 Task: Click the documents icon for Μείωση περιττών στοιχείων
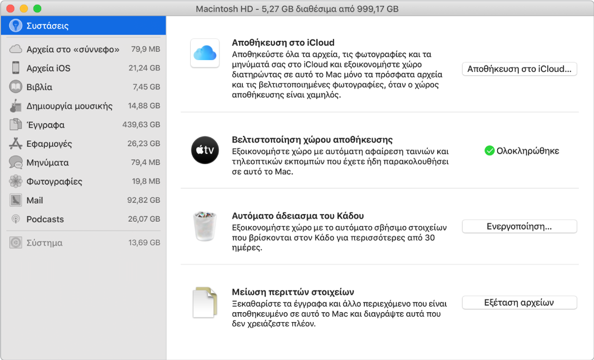coord(205,302)
